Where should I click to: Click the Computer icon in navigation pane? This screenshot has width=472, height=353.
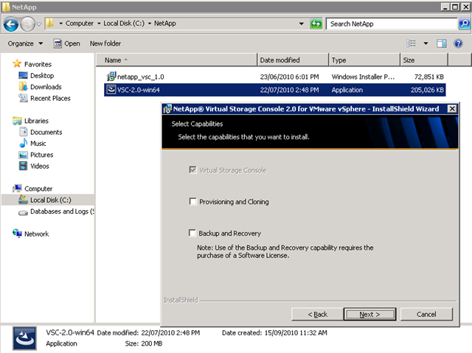pos(17,189)
